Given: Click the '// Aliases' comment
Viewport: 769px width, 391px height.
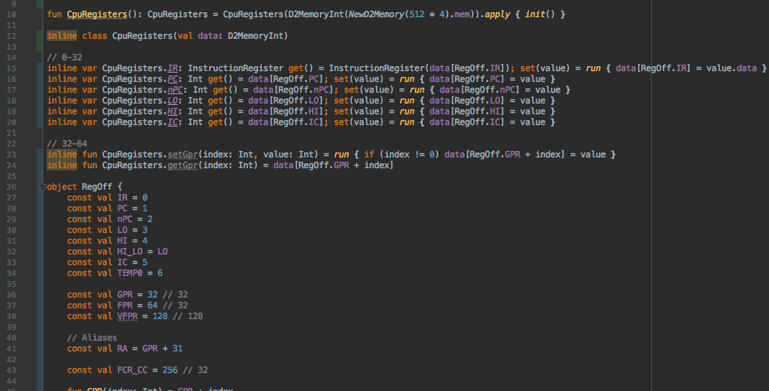Looking at the screenshot, I should point(92,338).
